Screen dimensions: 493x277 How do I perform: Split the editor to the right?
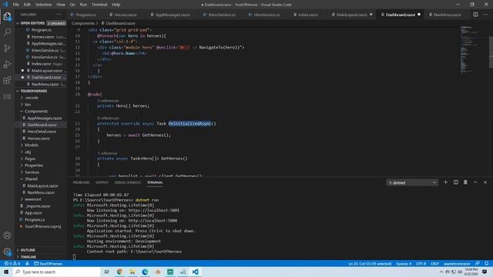click(475, 15)
